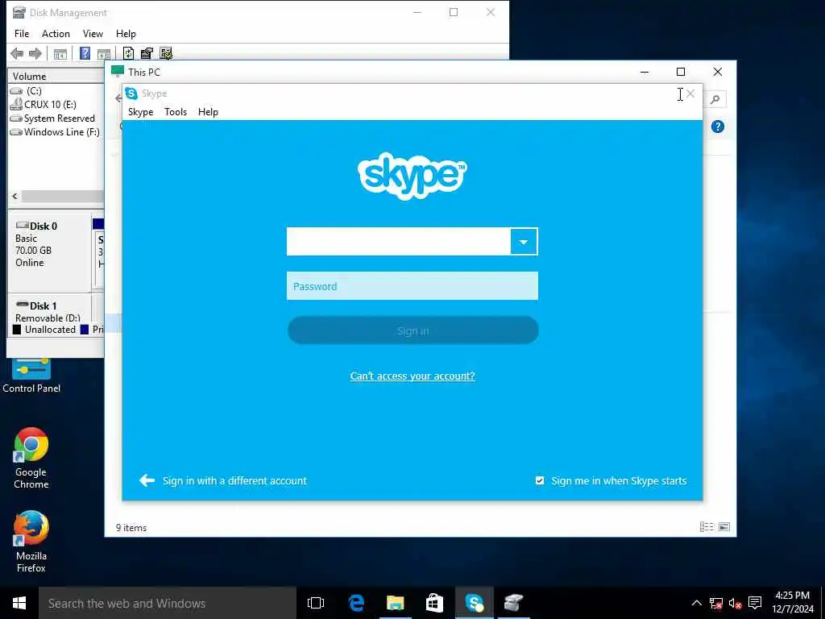Click the Settings list icon in Disk Management toolbar
Viewport: 825px width, 619px height.
(166, 53)
